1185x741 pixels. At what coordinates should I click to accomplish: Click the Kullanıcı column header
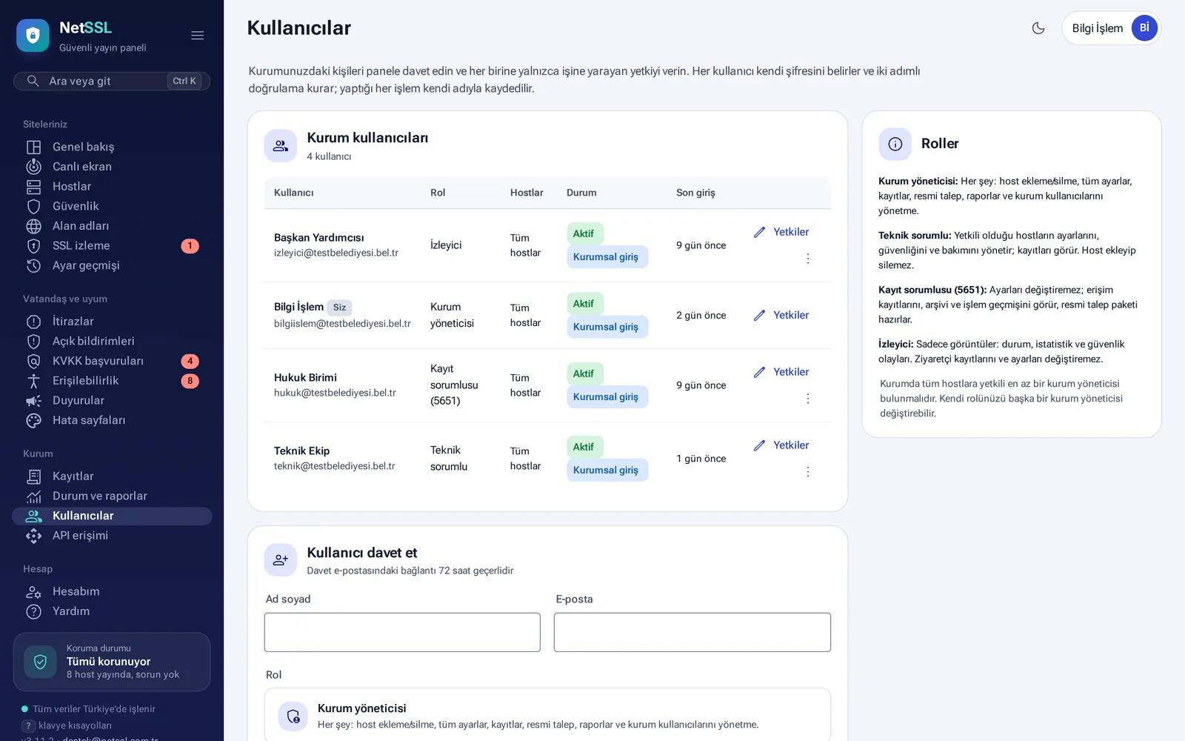point(294,193)
